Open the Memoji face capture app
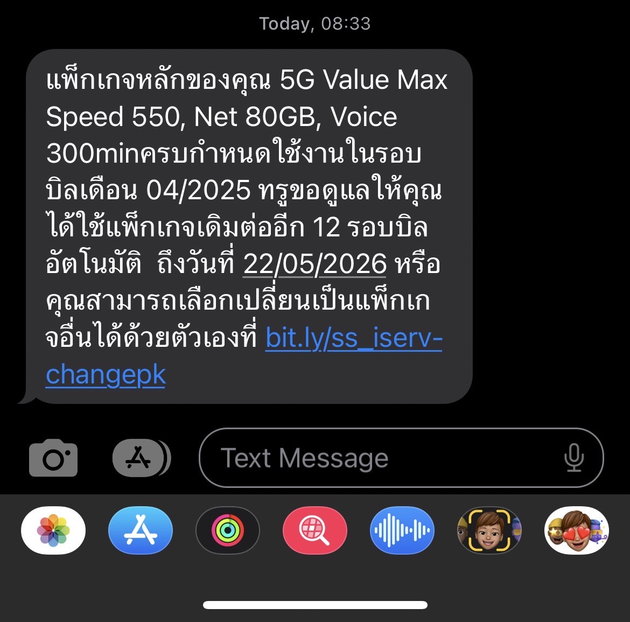630x622 pixels. (489, 530)
